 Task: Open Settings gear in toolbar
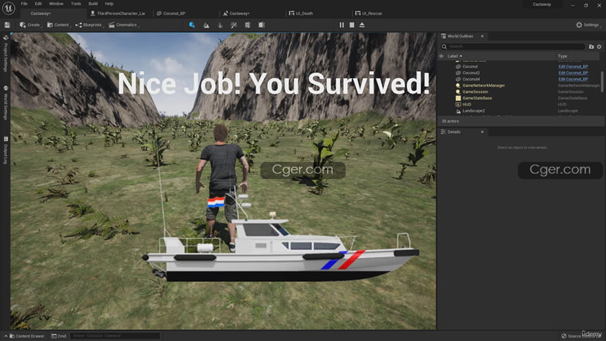(x=587, y=25)
